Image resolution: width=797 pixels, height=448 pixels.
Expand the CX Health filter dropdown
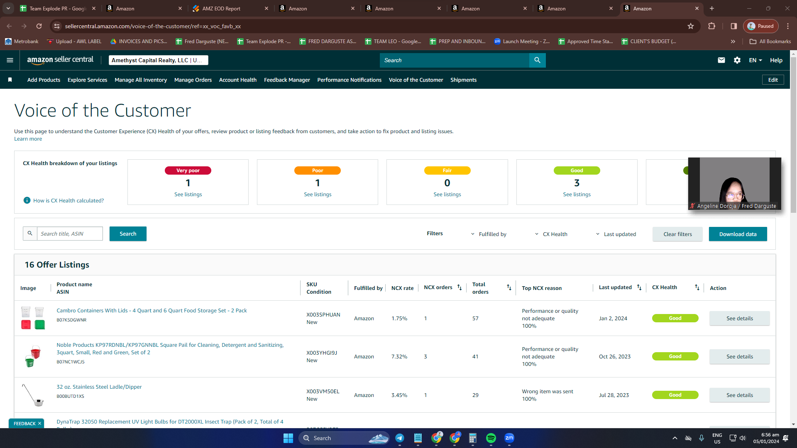[551, 234]
